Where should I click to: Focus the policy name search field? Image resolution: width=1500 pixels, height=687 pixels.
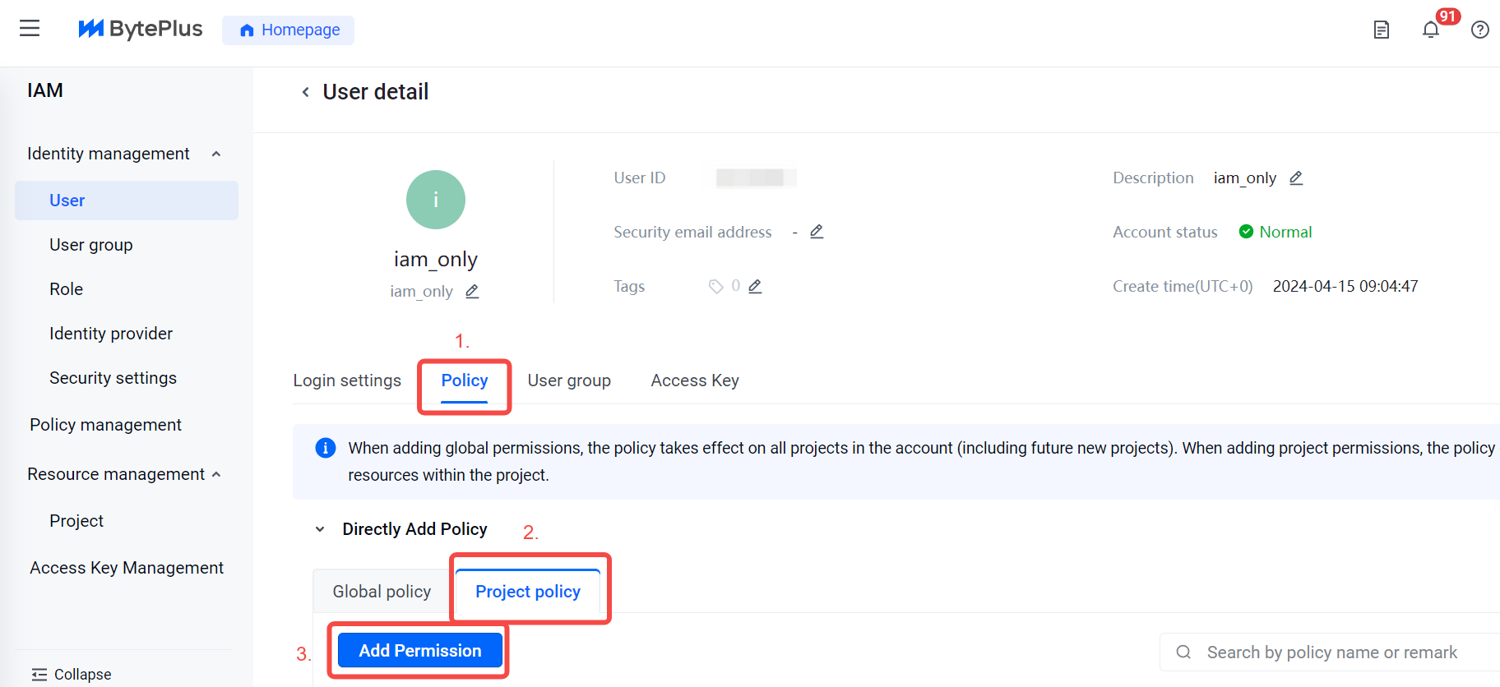(1331, 652)
